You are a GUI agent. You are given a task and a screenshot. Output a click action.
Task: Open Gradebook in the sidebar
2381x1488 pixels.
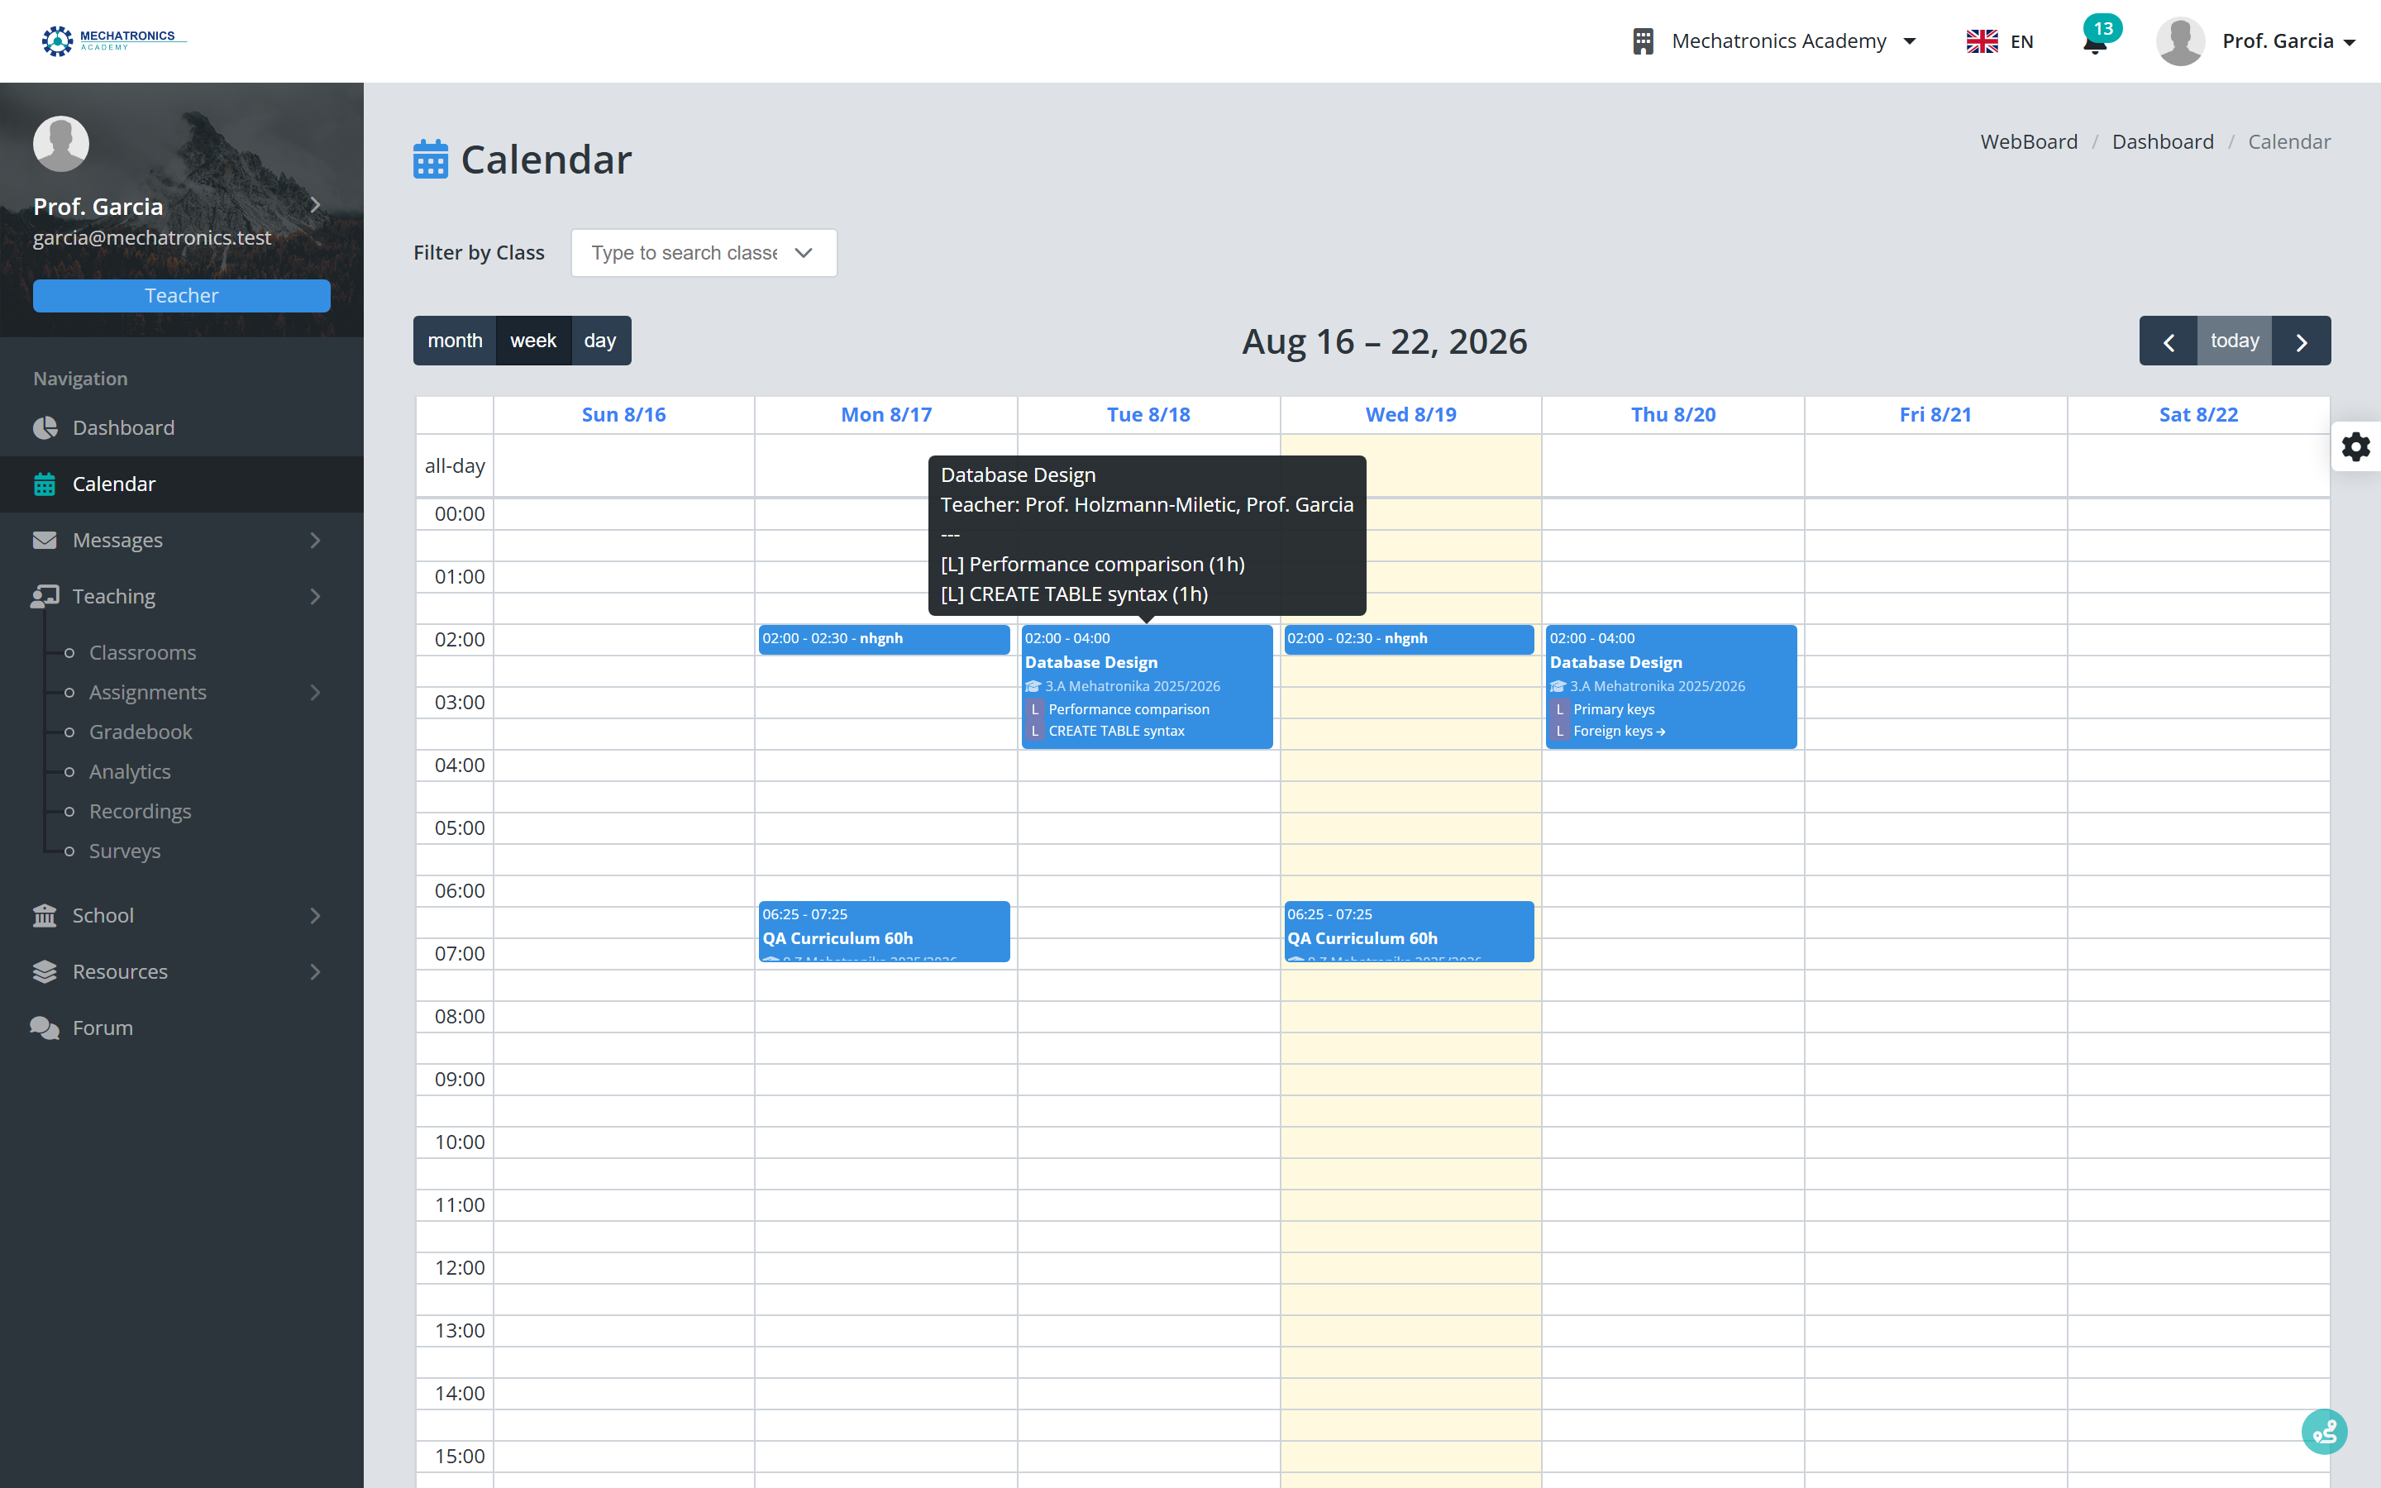pos(141,732)
